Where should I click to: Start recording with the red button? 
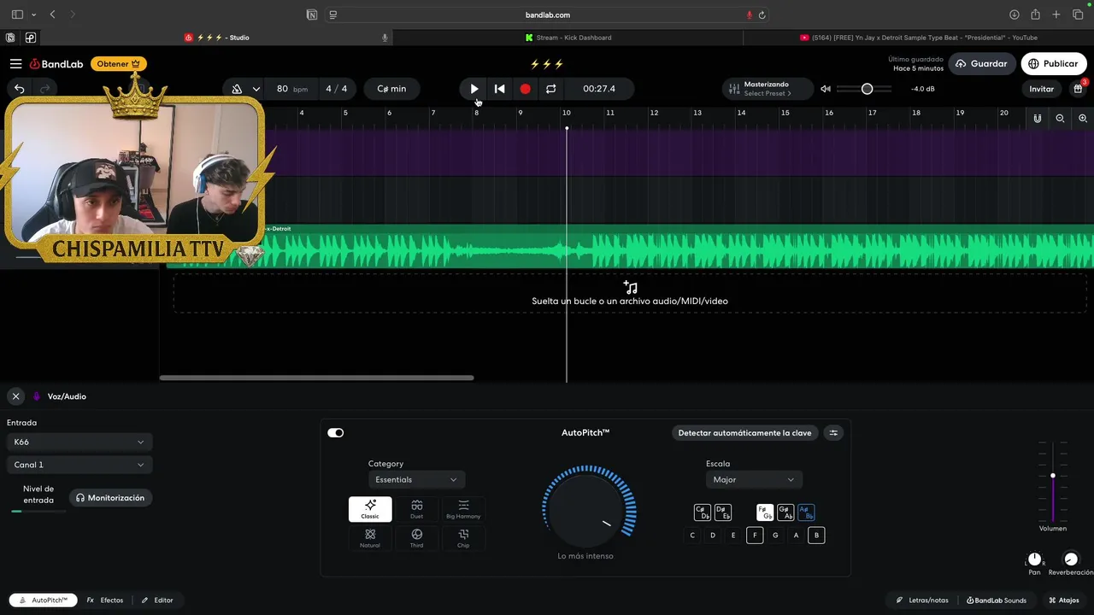pos(525,89)
